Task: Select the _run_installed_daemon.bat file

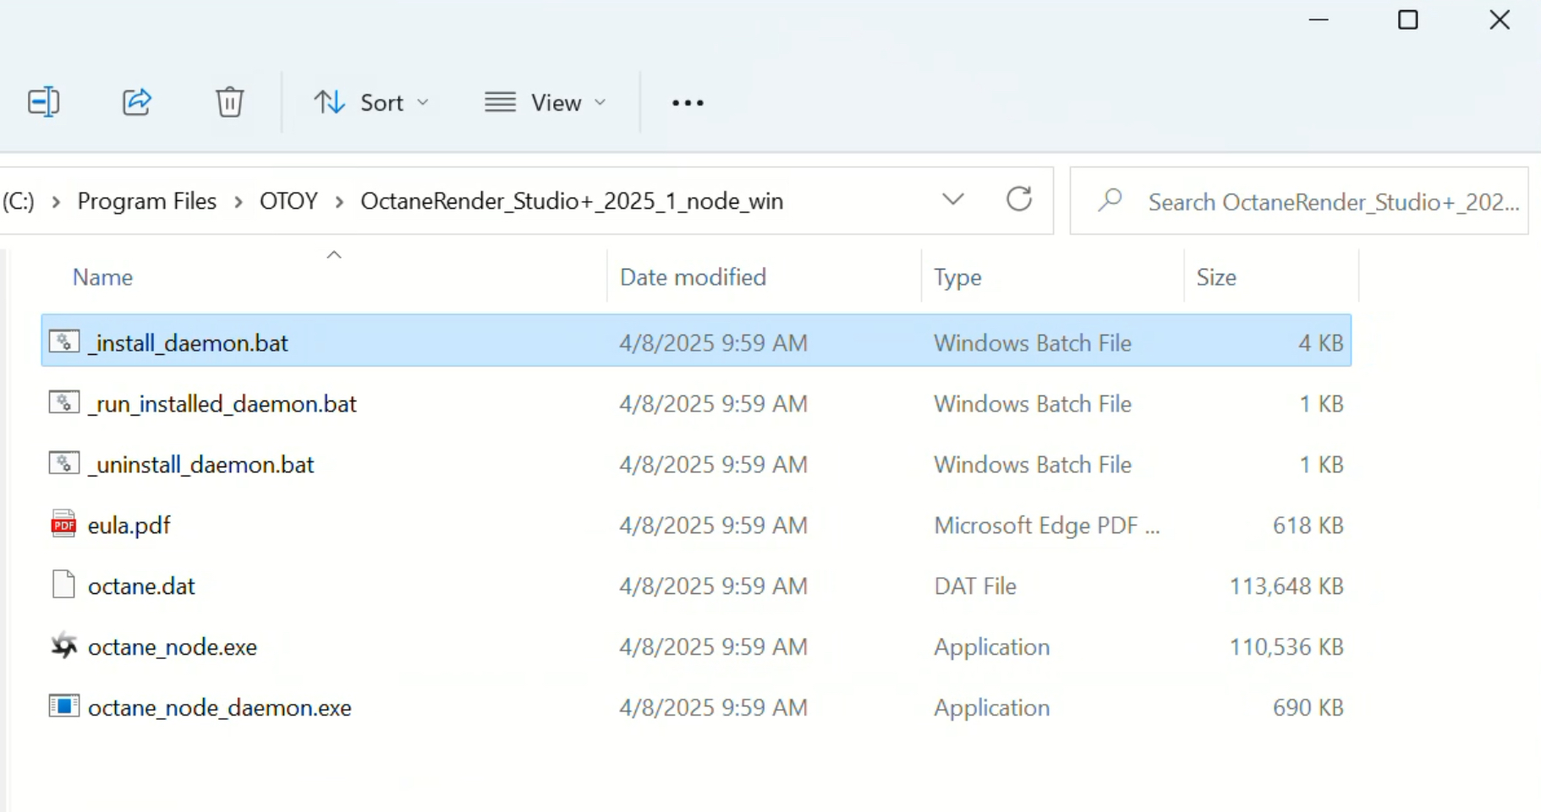Action: pos(222,404)
